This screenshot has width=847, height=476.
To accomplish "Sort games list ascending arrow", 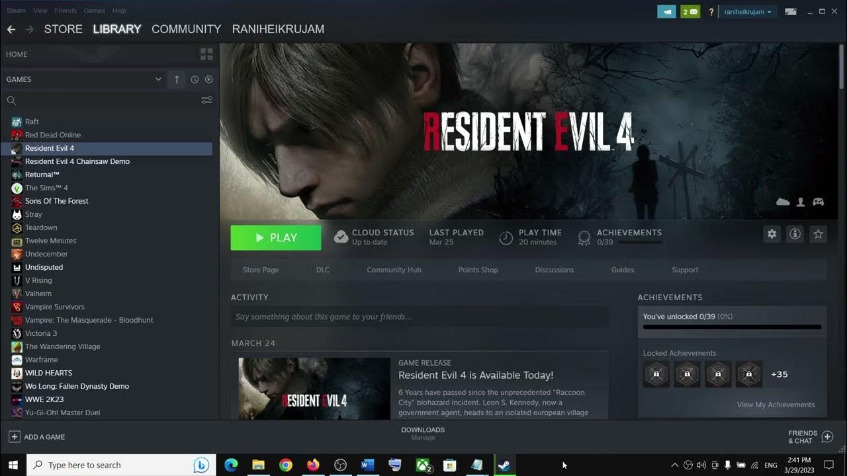I will click(177, 79).
